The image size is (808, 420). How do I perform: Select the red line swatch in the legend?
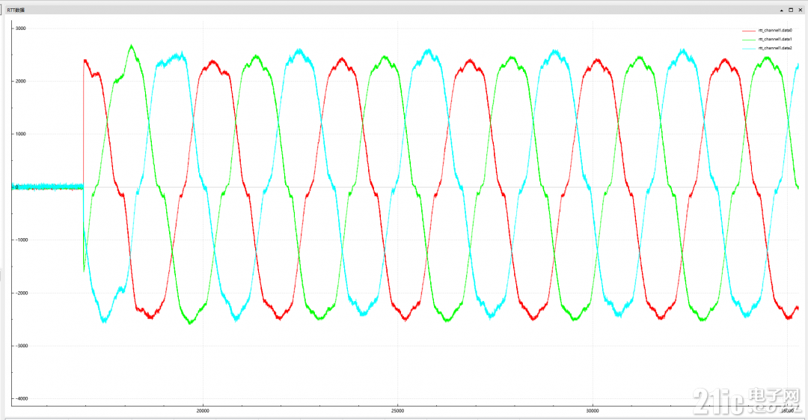[x=749, y=31]
